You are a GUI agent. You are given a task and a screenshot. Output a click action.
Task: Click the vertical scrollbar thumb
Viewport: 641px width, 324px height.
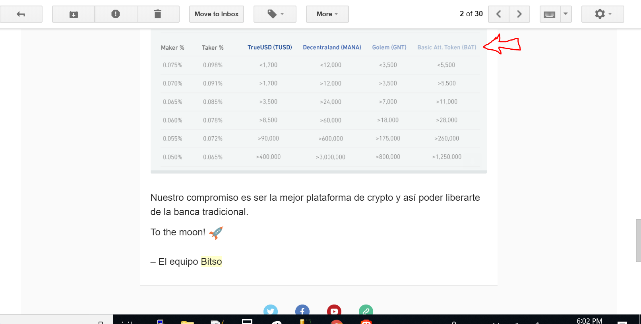point(638,241)
